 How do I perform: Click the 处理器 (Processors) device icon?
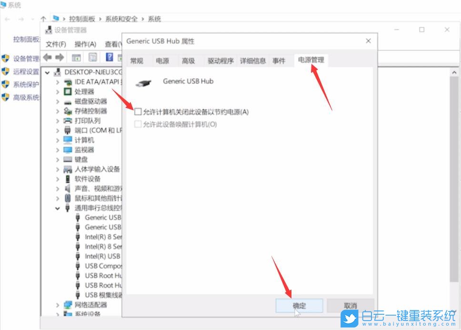[68, 91]
